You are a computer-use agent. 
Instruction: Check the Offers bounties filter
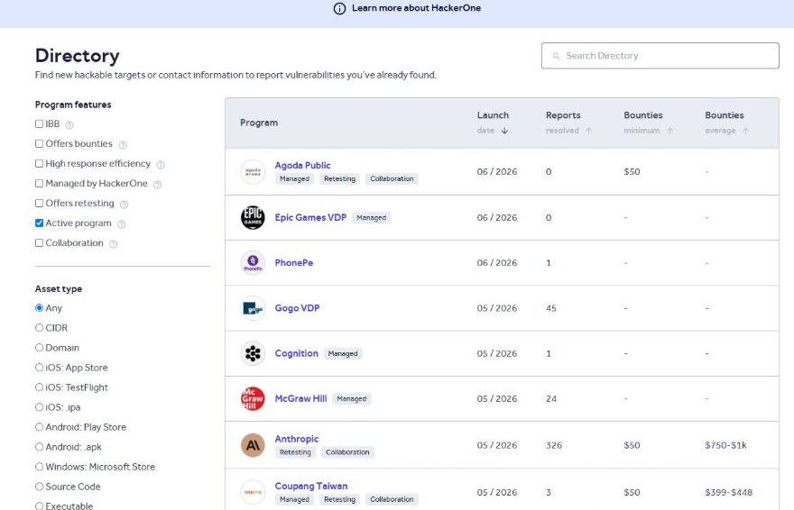39,143
